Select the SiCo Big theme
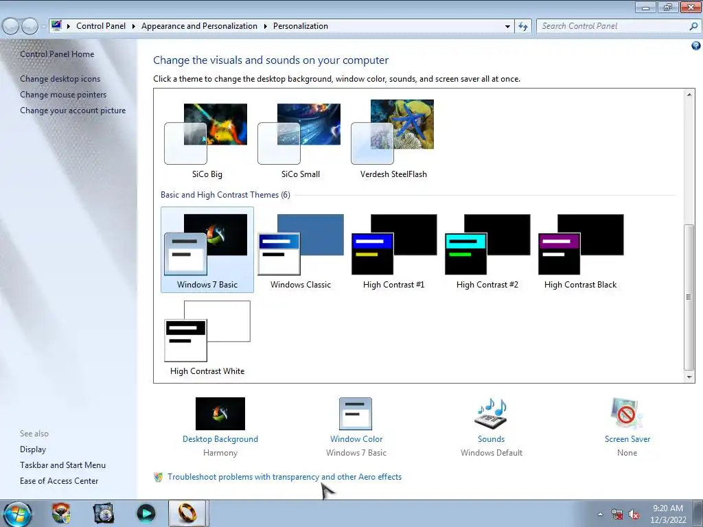The height and width of the screenshot is (527, 703). (207, 140)
